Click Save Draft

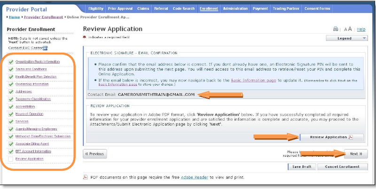pos(302,167)
